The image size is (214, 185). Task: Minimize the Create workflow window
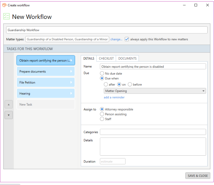(184, 5)
